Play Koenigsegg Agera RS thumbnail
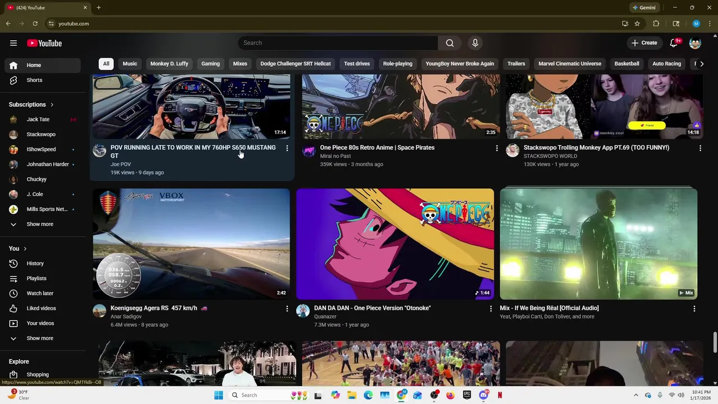The width and height of the screenshot is (718, 404). point(191,244)
